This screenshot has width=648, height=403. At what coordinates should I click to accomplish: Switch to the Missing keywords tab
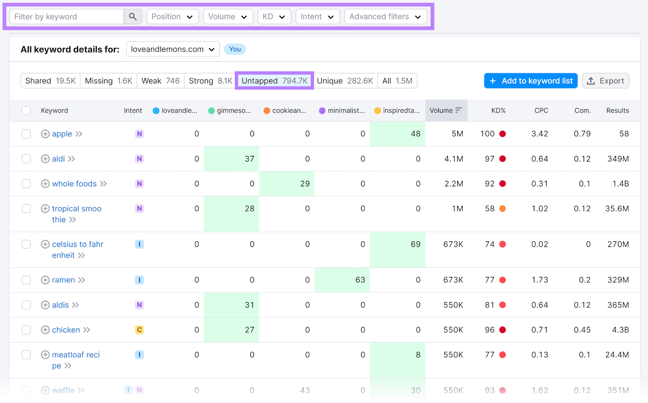click(108, 81)
